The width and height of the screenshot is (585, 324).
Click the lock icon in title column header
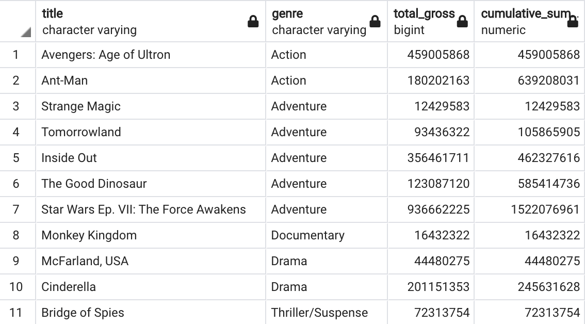point(253,22)
